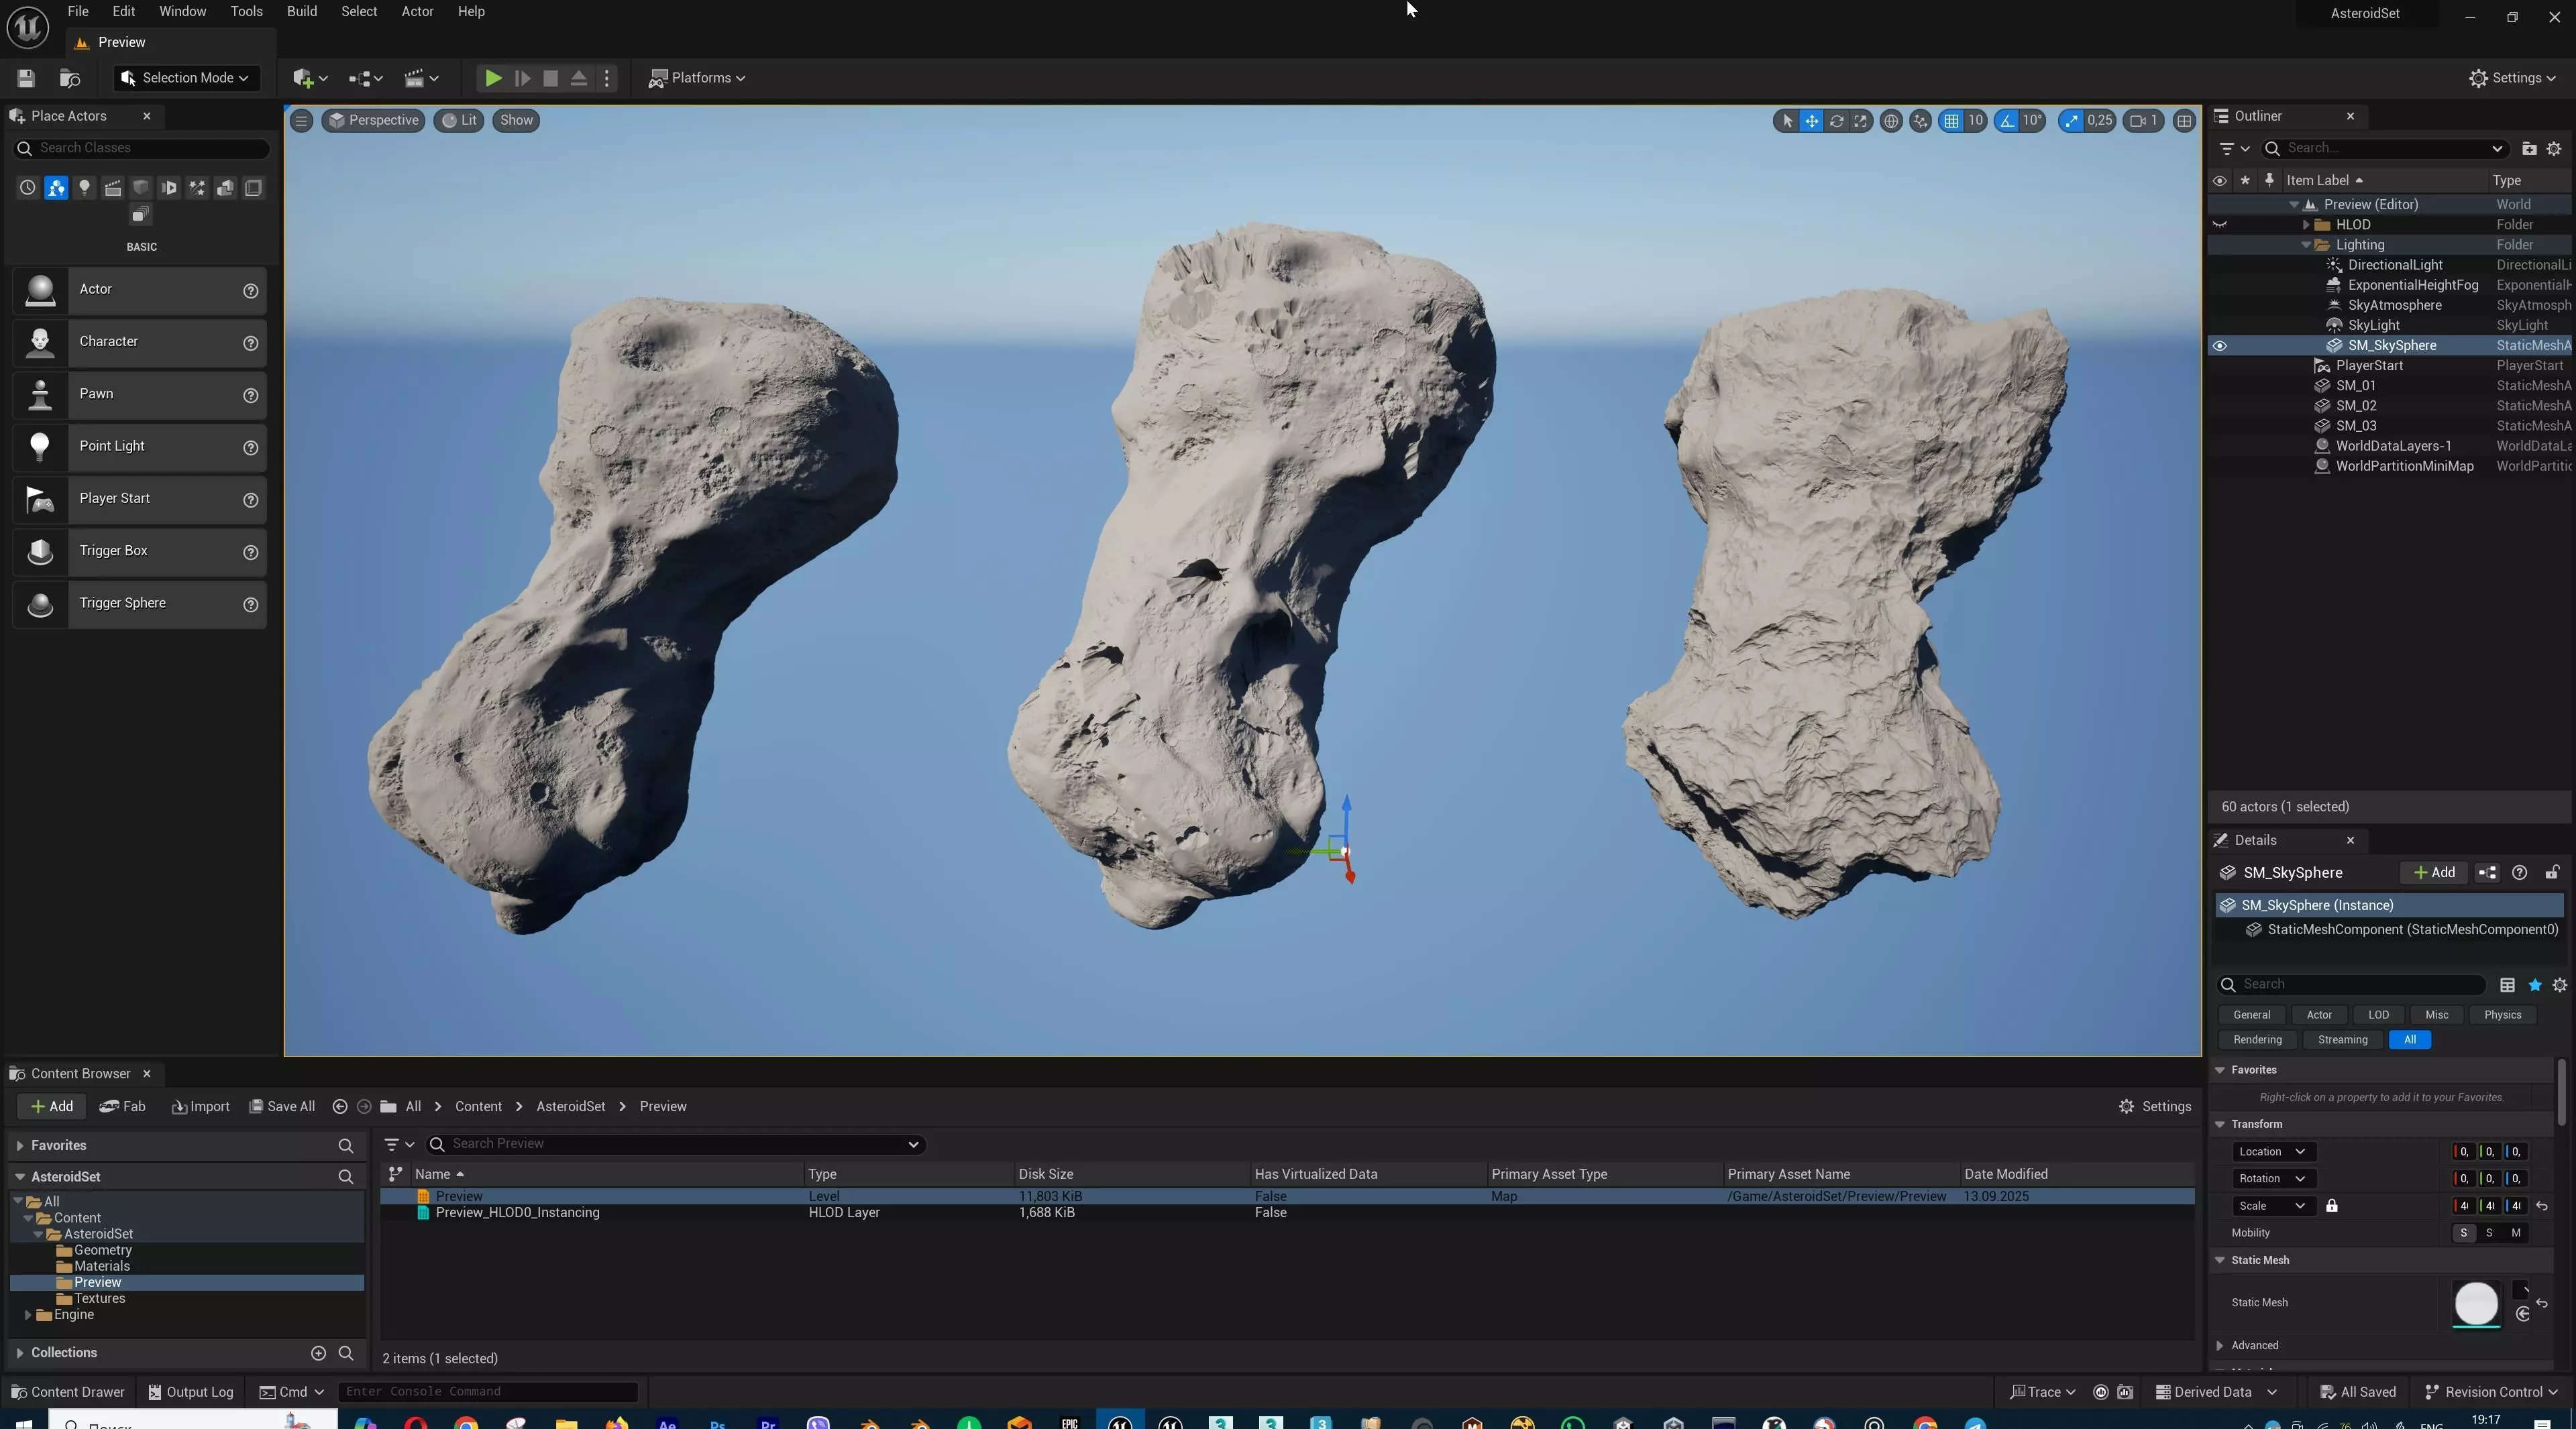
Task: Expand the Advanced section in Details
Action: pos(2219,1346)
